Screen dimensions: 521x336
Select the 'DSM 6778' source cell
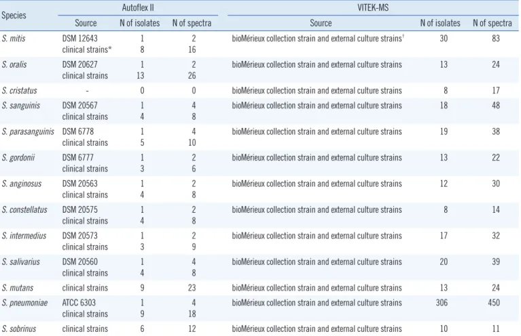pyautogui.click(x=77, y=131)
